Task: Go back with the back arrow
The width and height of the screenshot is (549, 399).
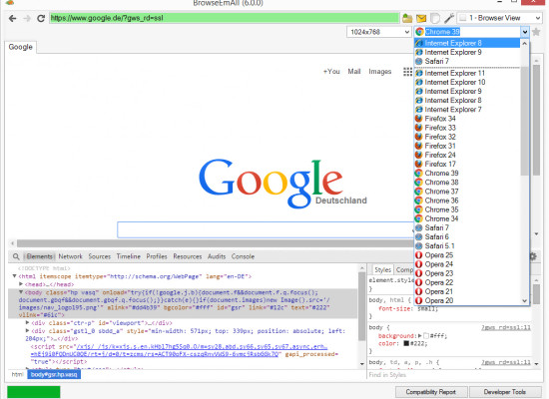Action: tap(12, 18)
